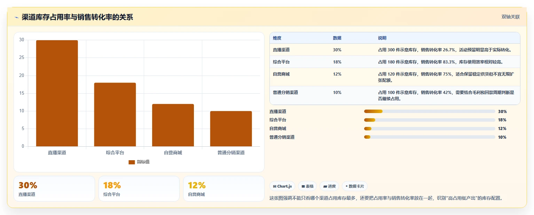
Task: Select the 直播渠道 table row cell
Action: [281, 50]
